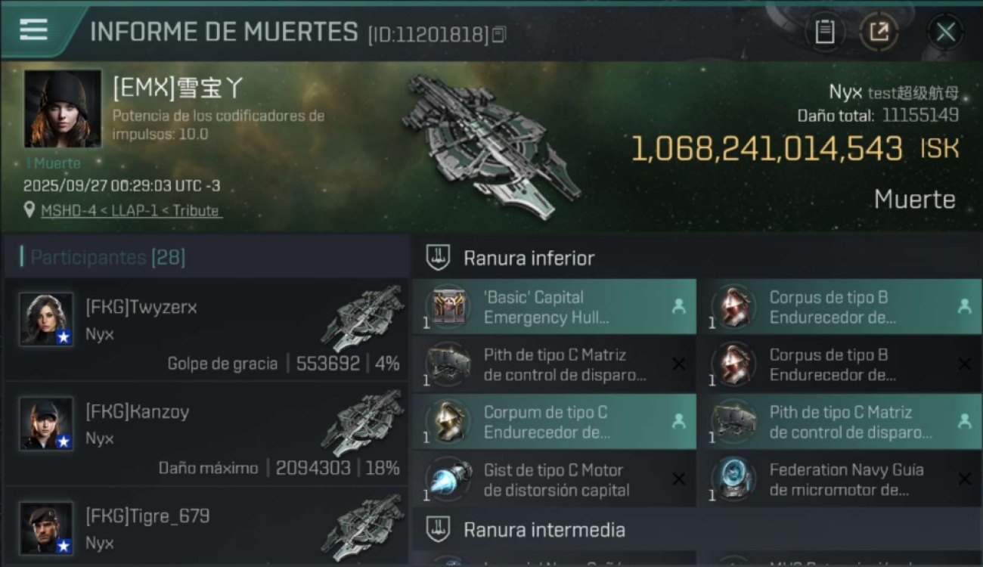Click Federation Navy Guía micromotor icon
This screenshot has width=983, height=567.
pyautogui.click(x=733, y=479)
